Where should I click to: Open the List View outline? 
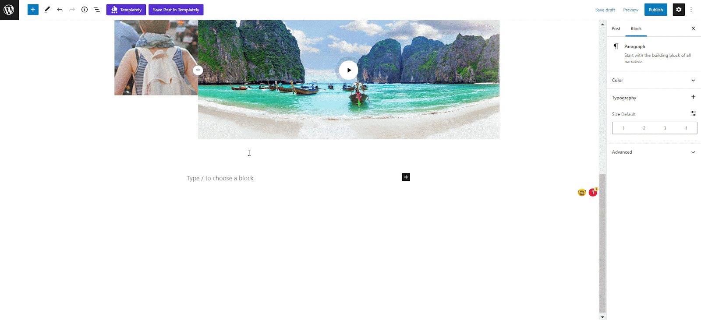point(97,10)
